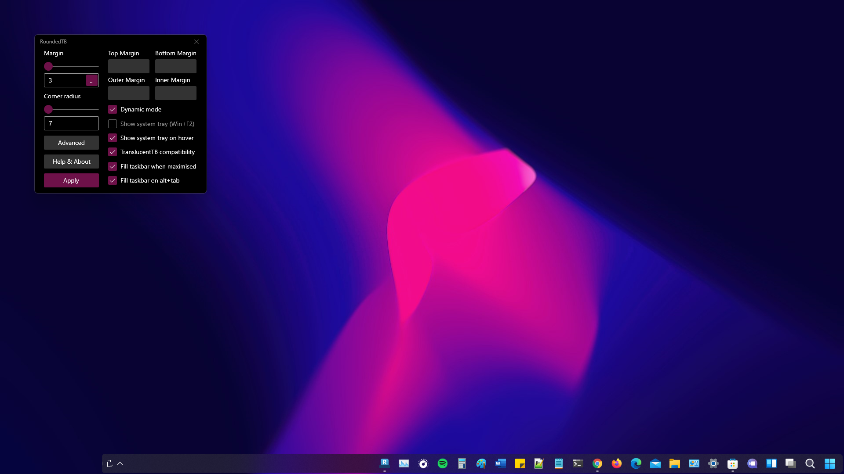Image resolution: width=844 pixels, height=474 pixels.
Task: Disable the Dynamic mode checkbox
Action: (x=113, y=109)
